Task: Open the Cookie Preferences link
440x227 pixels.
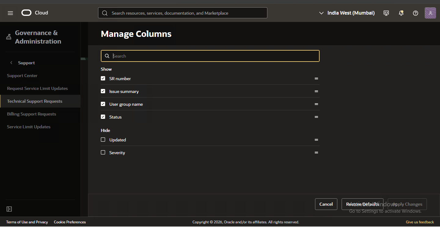Action: (x=70, y=222)
